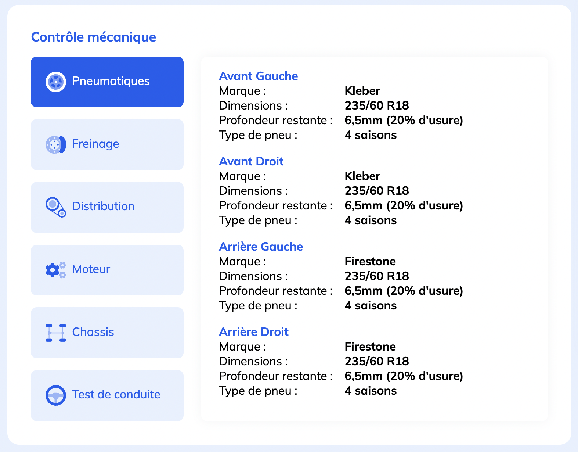
Task: Select Firestone brand under Arrière Gauche
Action: tap(370, 261)
